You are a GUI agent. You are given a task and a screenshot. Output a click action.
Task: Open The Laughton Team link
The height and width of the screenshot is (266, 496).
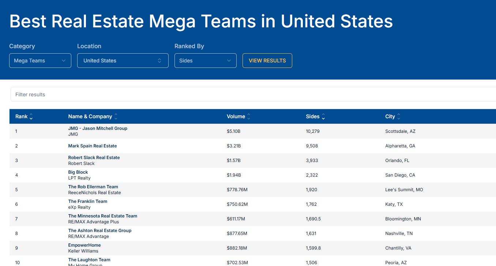click(89, 260)
